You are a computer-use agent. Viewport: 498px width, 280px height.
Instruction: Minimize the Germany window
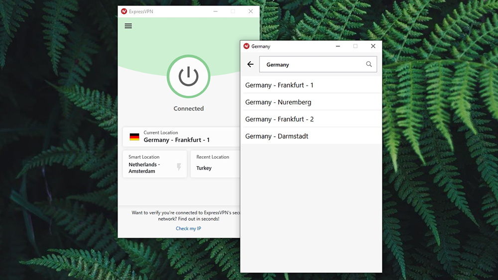pyautogui.click(x=338, y=46)
